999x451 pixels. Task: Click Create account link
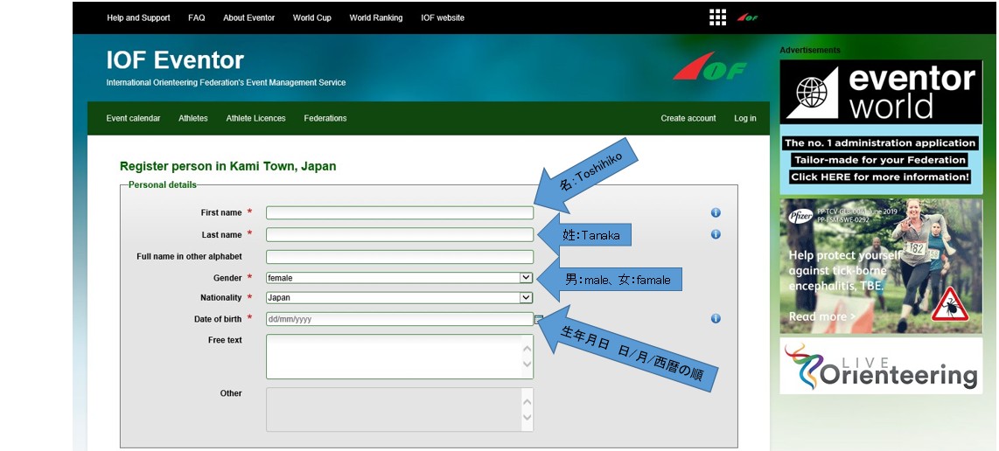[688, 119]
